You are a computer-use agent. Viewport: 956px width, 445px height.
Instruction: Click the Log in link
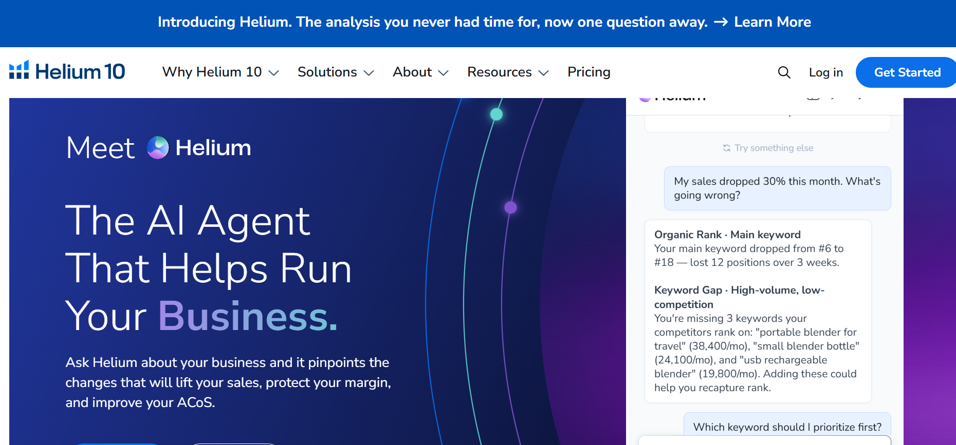point(826,72)
